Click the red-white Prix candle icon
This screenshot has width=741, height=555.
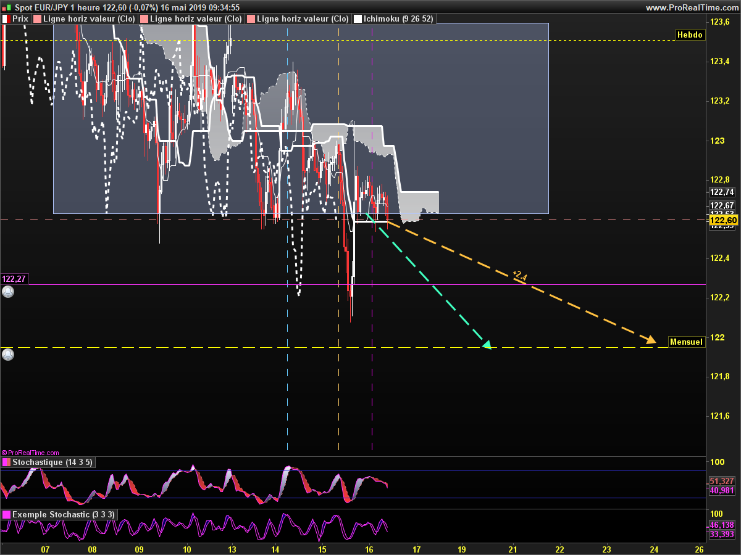pyautogui.click(x=6, y=19)
